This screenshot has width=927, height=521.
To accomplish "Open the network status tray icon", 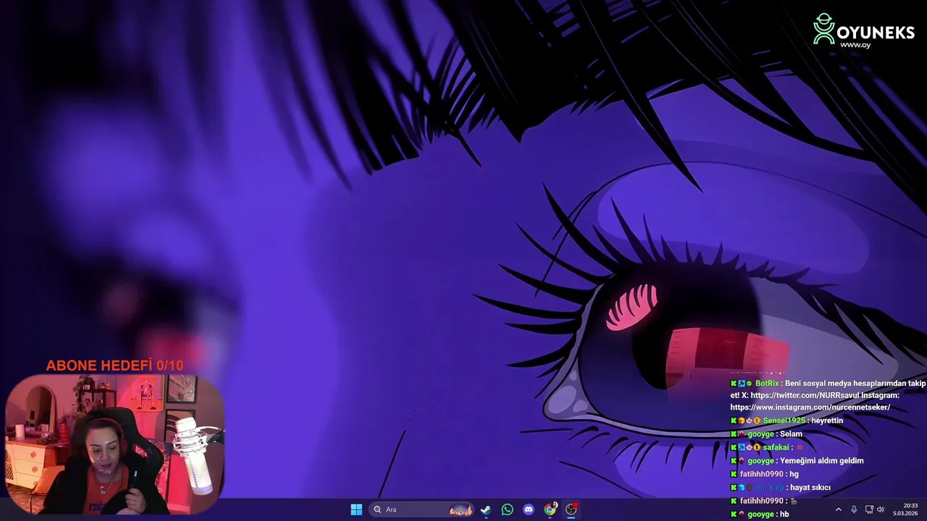I will point(869,509).
